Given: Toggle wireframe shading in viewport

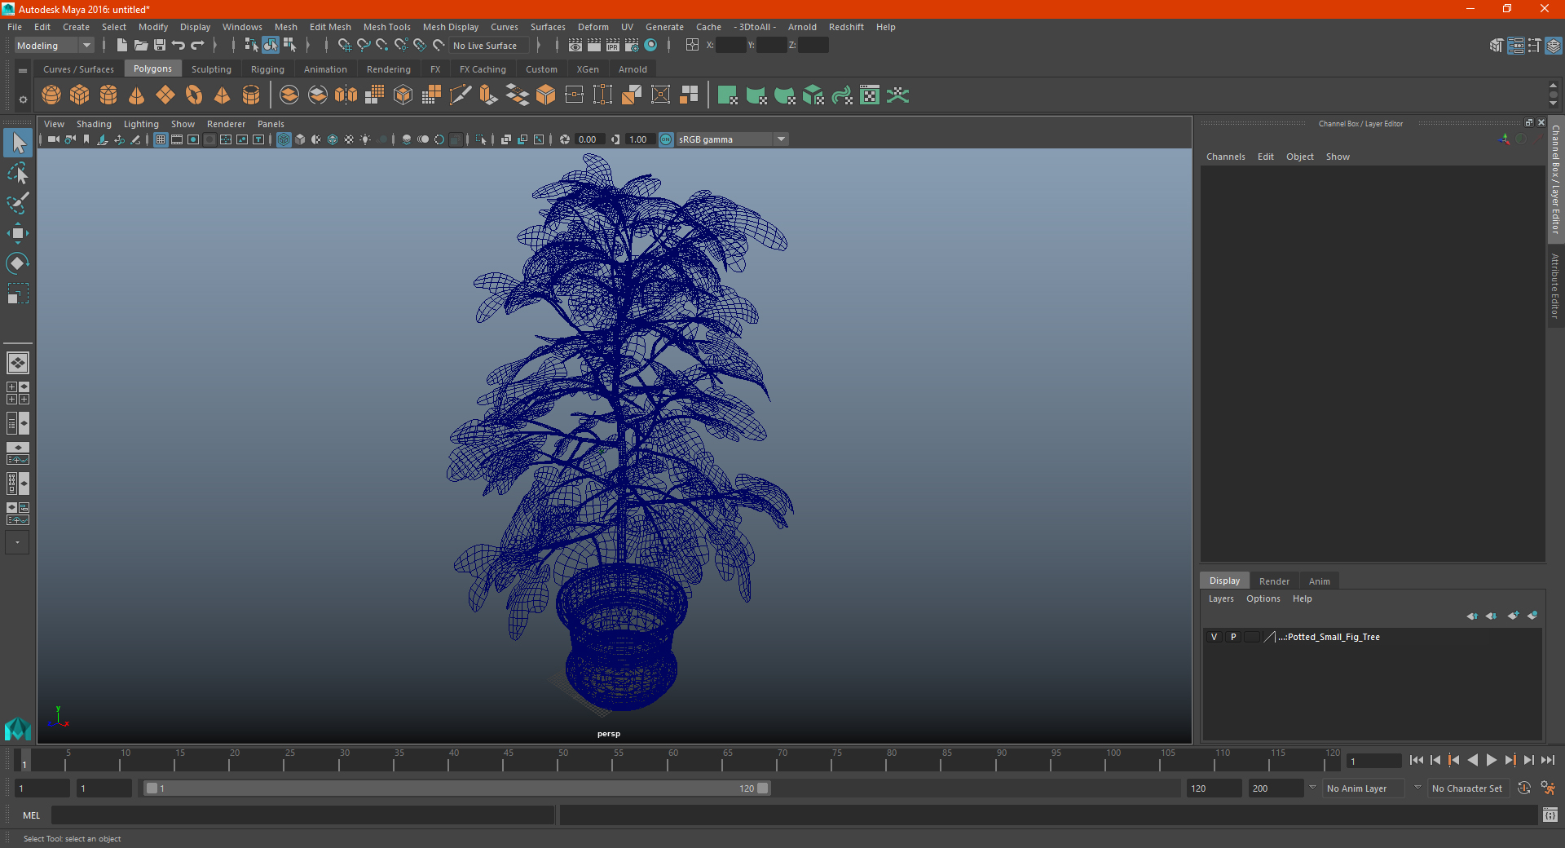Looking at the screenshot, I should (284, 139).
